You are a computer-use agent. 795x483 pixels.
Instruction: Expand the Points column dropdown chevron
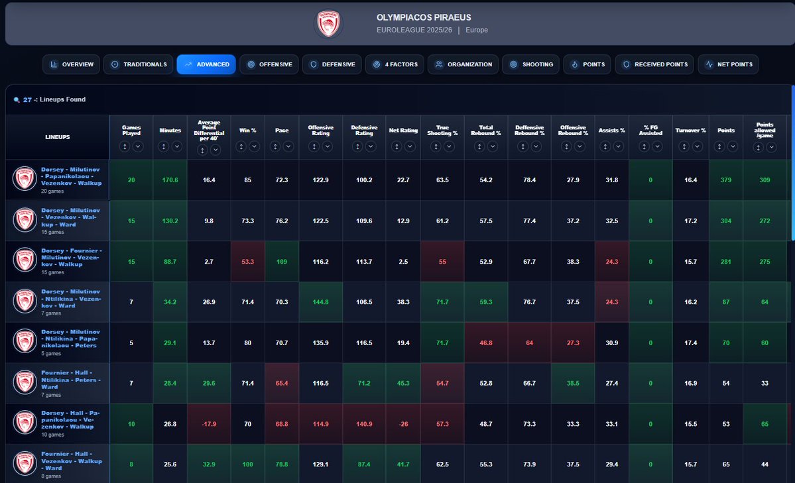(x=732, y=146)
